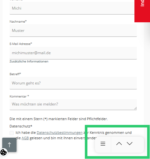Screen dimensions: 150x159
Task: Focus the Kommentar textarea 'Was möchten sie melden?'
Action: 73,105
